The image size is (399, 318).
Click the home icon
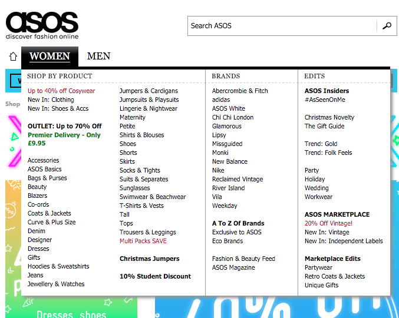(x=13, y=57)
